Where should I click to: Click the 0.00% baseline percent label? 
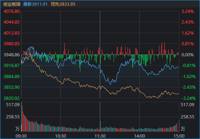pos(187,55)
